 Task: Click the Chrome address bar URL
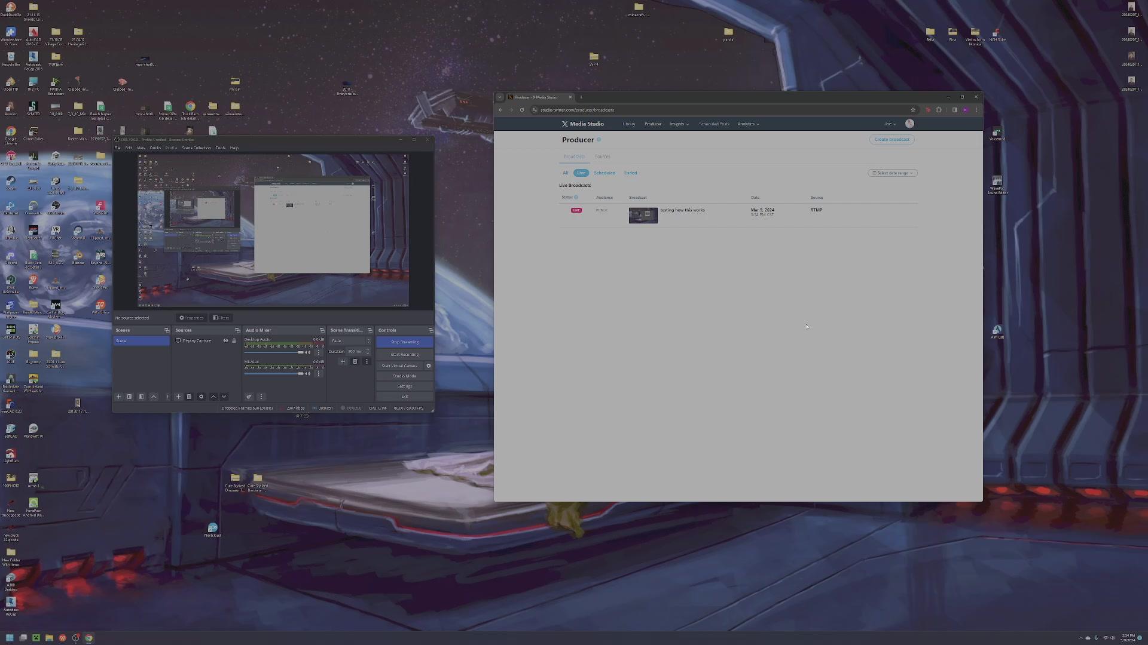(578, 110)
